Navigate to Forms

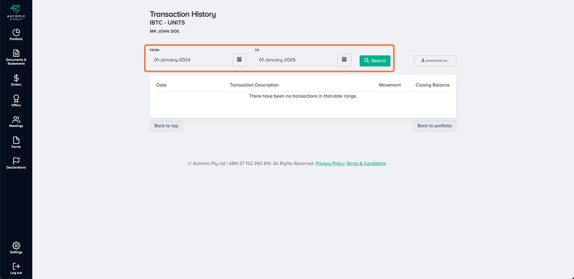16,142
